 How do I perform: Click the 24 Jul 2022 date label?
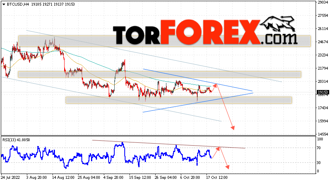point(10,177)
